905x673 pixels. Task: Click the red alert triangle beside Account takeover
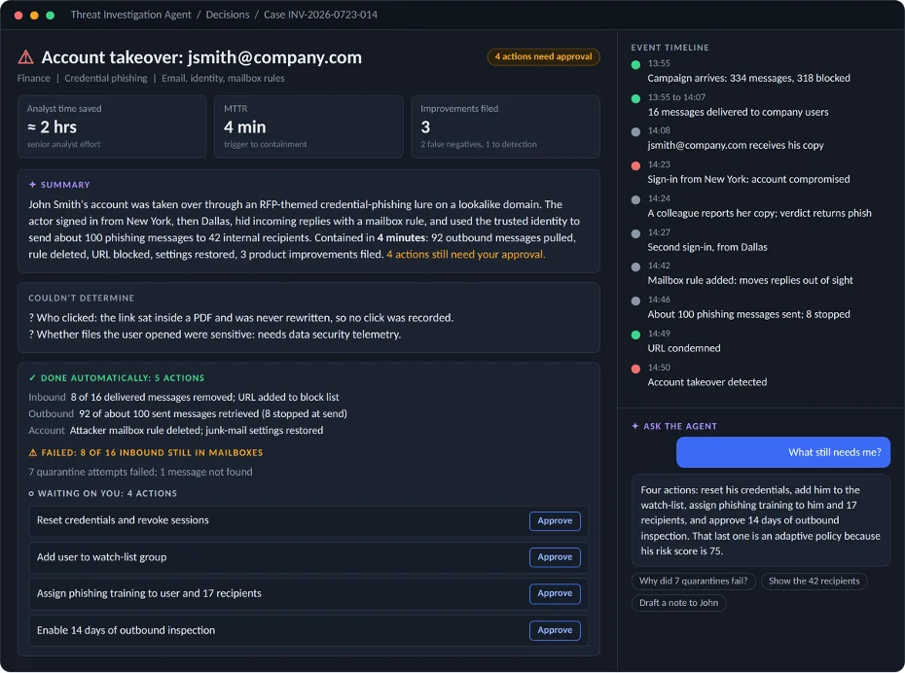(x=25, y=57)
